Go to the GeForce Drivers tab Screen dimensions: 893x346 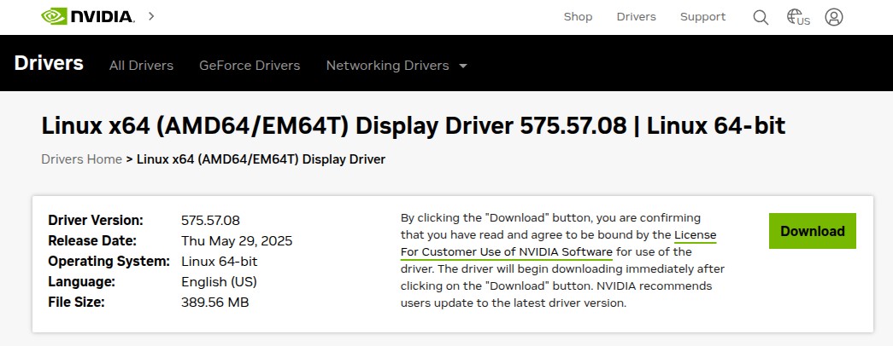pos(250,66)
